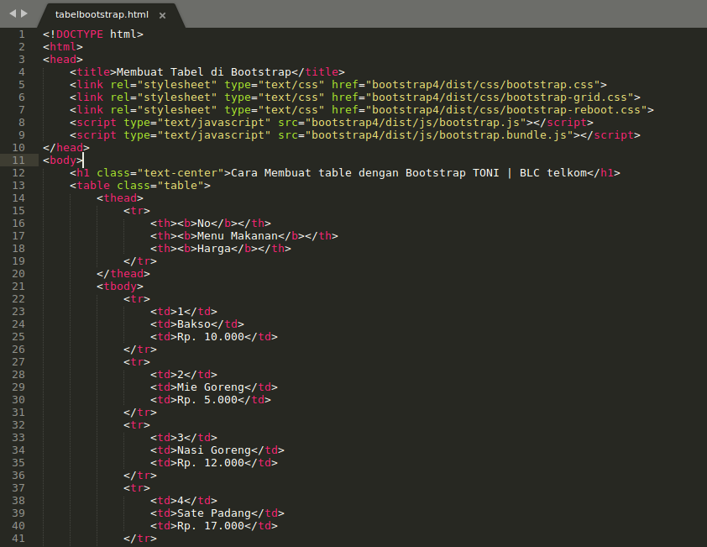Close the tabelbootstrap.html tab

[162, 14]
